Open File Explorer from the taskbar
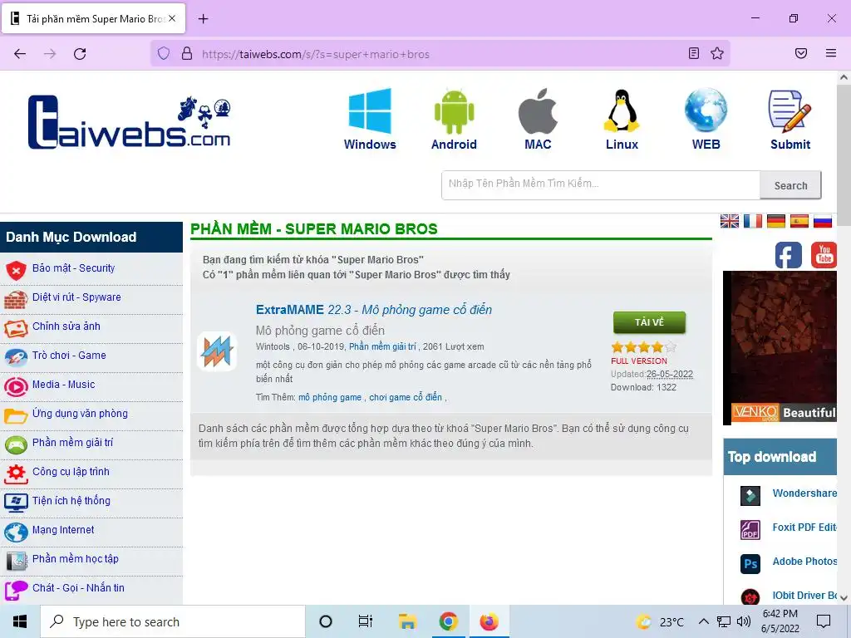Screen dimensions: 851x638 [x=407, y=621]
